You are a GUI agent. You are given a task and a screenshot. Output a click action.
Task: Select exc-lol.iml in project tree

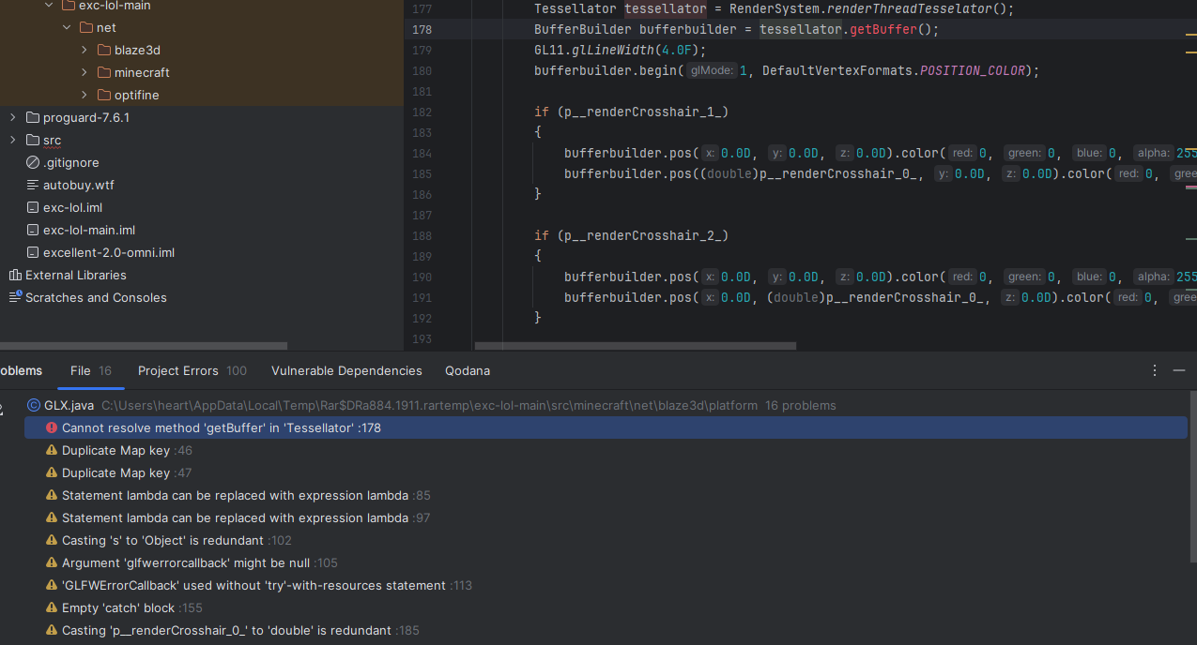click(72, 207)
